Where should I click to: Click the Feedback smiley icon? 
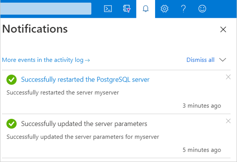pos(202,9)
